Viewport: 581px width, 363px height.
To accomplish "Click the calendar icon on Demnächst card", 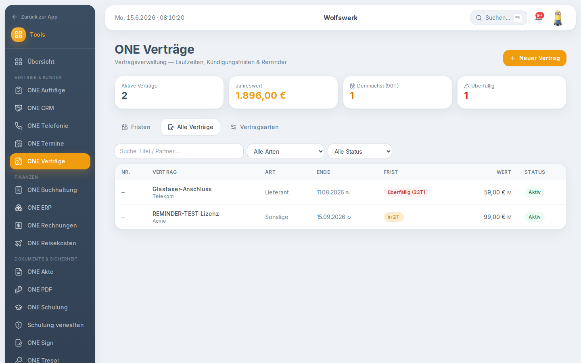I will 353,86.
